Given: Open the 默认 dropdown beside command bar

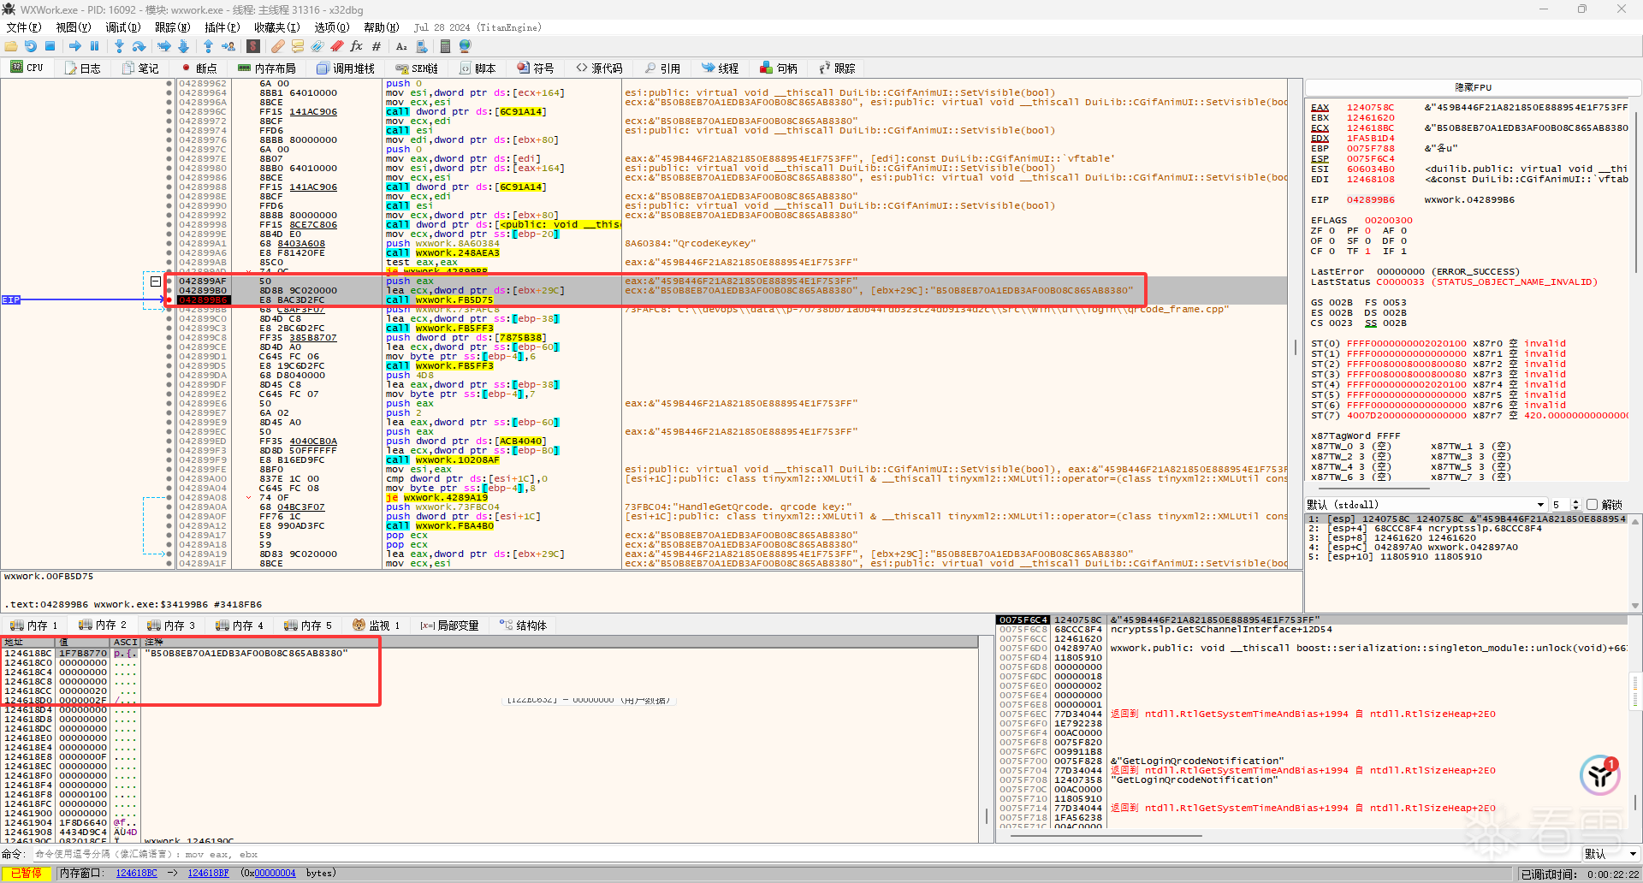Looking at the screenshot, I should coord(1610,854).
